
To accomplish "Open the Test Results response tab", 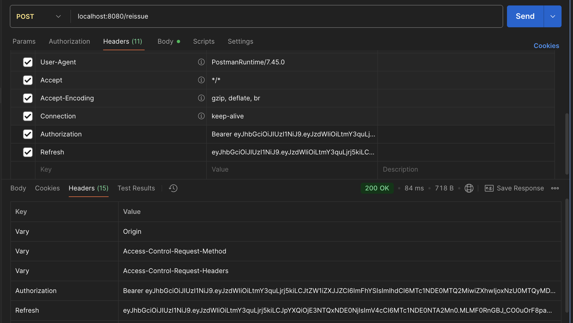I will pyautogui.click(x=136, y=188).
